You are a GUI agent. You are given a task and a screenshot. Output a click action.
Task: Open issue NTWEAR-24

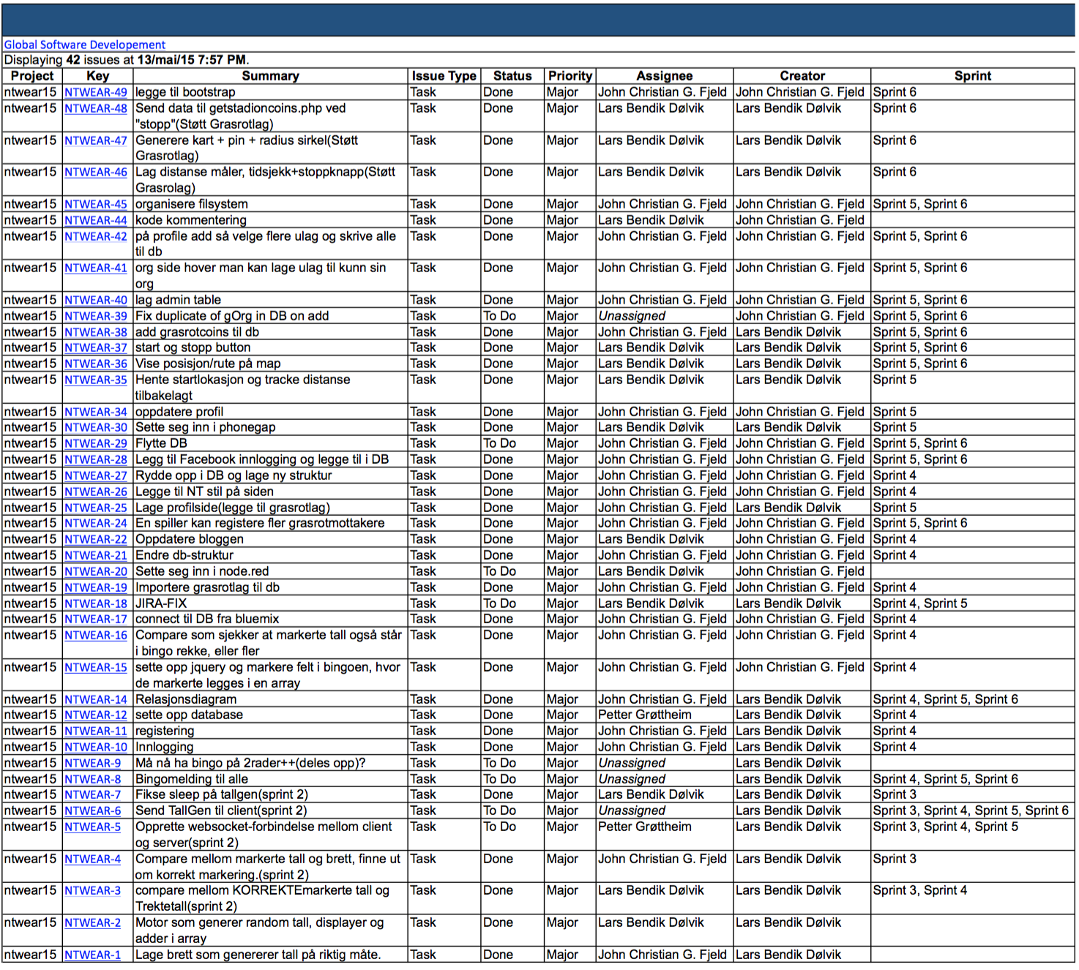tap(96, 523)
